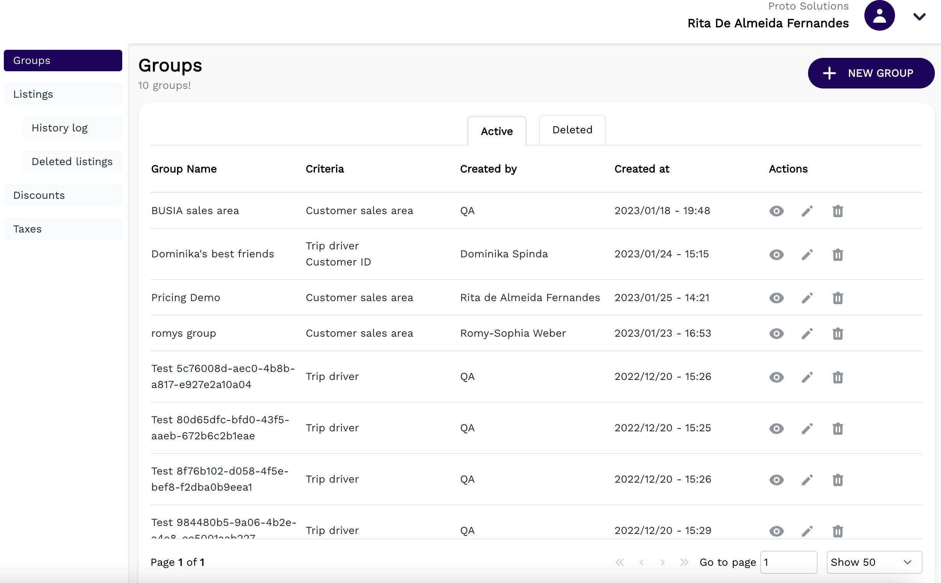View the Test 80d65dfc group
Image resolution: width=941 pixels, height=583 pixels.
pyautogui.click(x=776, y=428)
